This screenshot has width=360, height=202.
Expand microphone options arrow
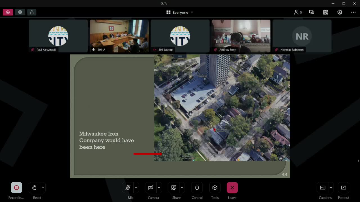coord(136,188)
